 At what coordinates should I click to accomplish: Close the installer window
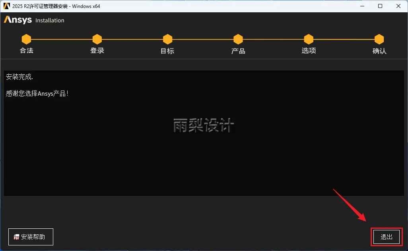[398, 6]
